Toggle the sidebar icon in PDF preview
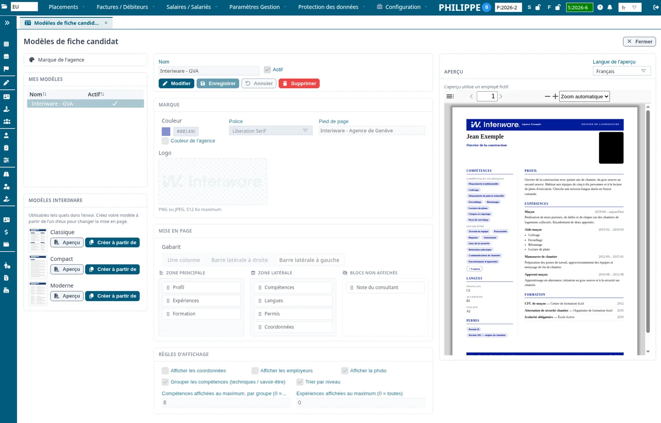This screenshot has width=661, height=423. tap(450, 96)
